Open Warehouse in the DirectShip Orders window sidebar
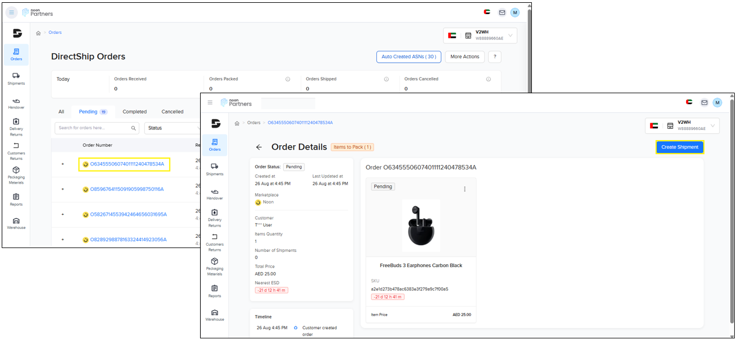Viewport: 737px width, 340px height. [16, 224]
